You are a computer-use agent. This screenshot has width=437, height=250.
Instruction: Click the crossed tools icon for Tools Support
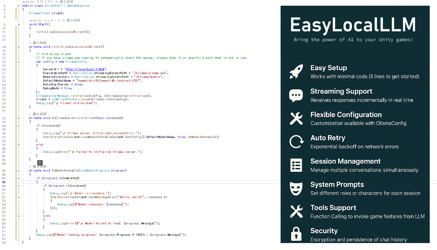click(296, 212)
